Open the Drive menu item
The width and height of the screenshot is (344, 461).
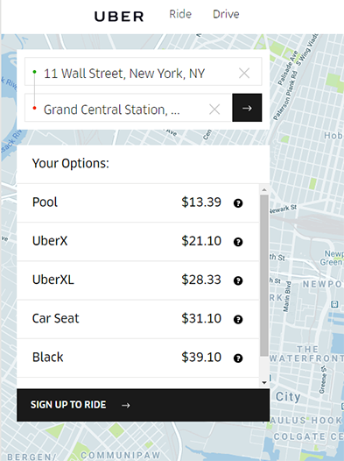[x=226, y=14]
